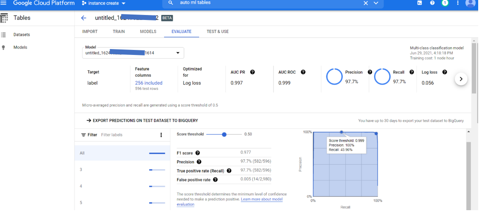Click the help icon next to Log loss

[445, 72]
